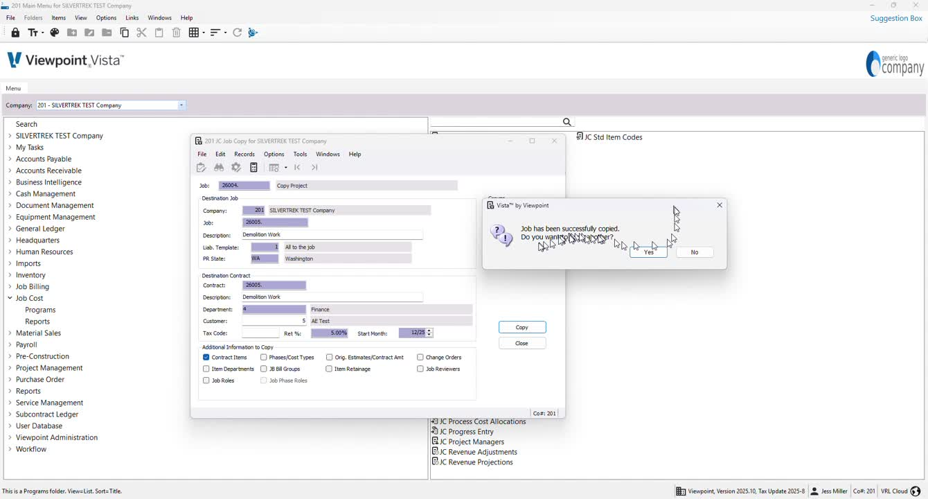Click the Description field under Destination Job
The width and height of the screenshot is (928, 499).
point(332,235)
